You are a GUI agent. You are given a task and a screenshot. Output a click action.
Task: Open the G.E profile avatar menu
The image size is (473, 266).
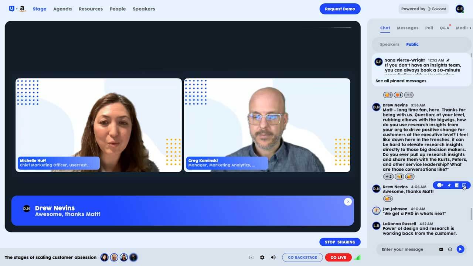[x=460, y=9]
